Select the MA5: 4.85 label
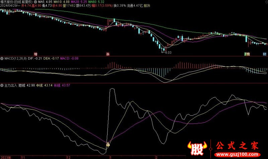Screen dimensions: 268x159 (x=46, y=2)
